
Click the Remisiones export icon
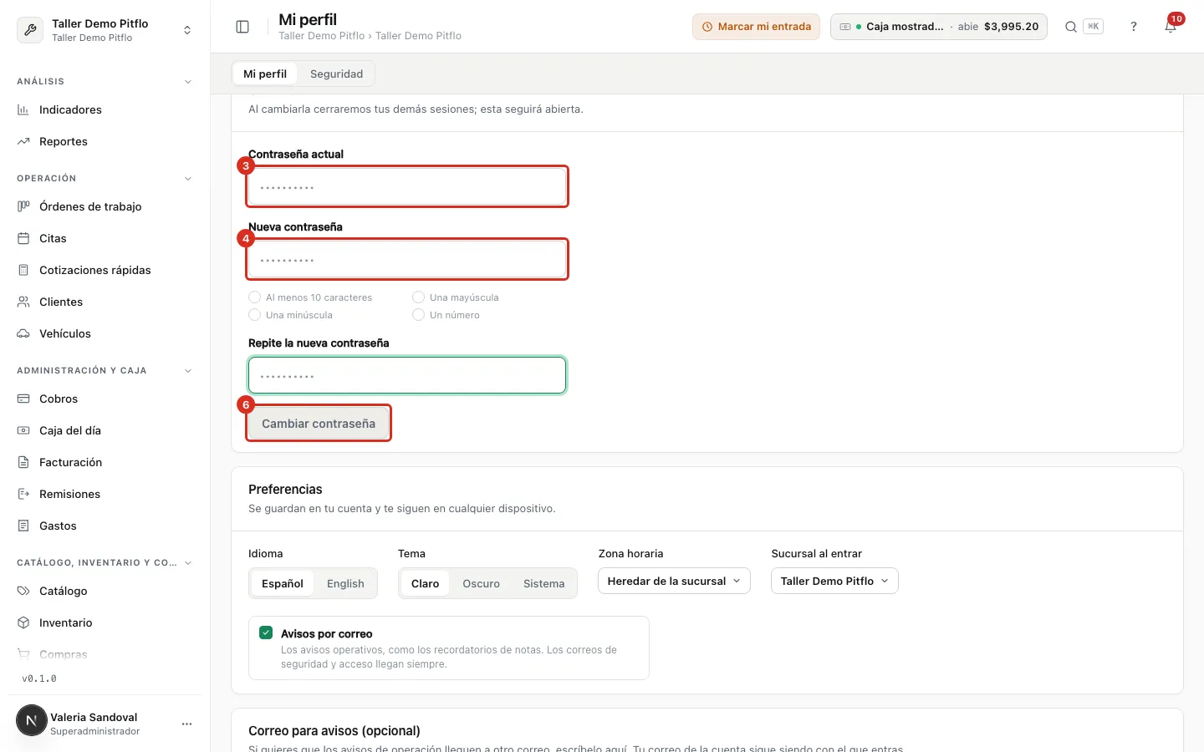[x=23, y=494]
